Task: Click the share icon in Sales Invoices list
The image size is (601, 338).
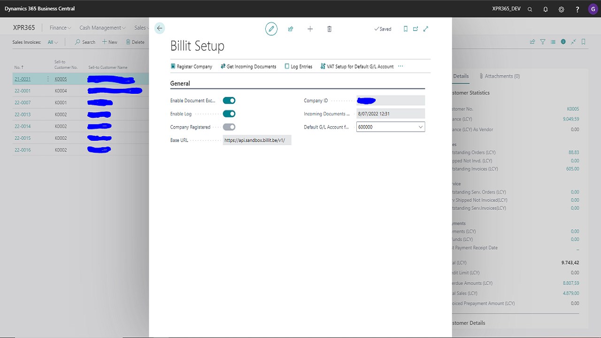Action: [x=532, y=42]
